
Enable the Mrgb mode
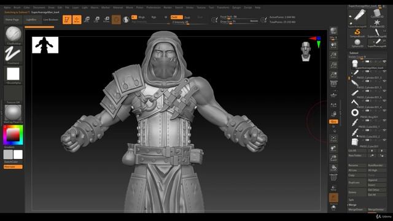(142, 17)
